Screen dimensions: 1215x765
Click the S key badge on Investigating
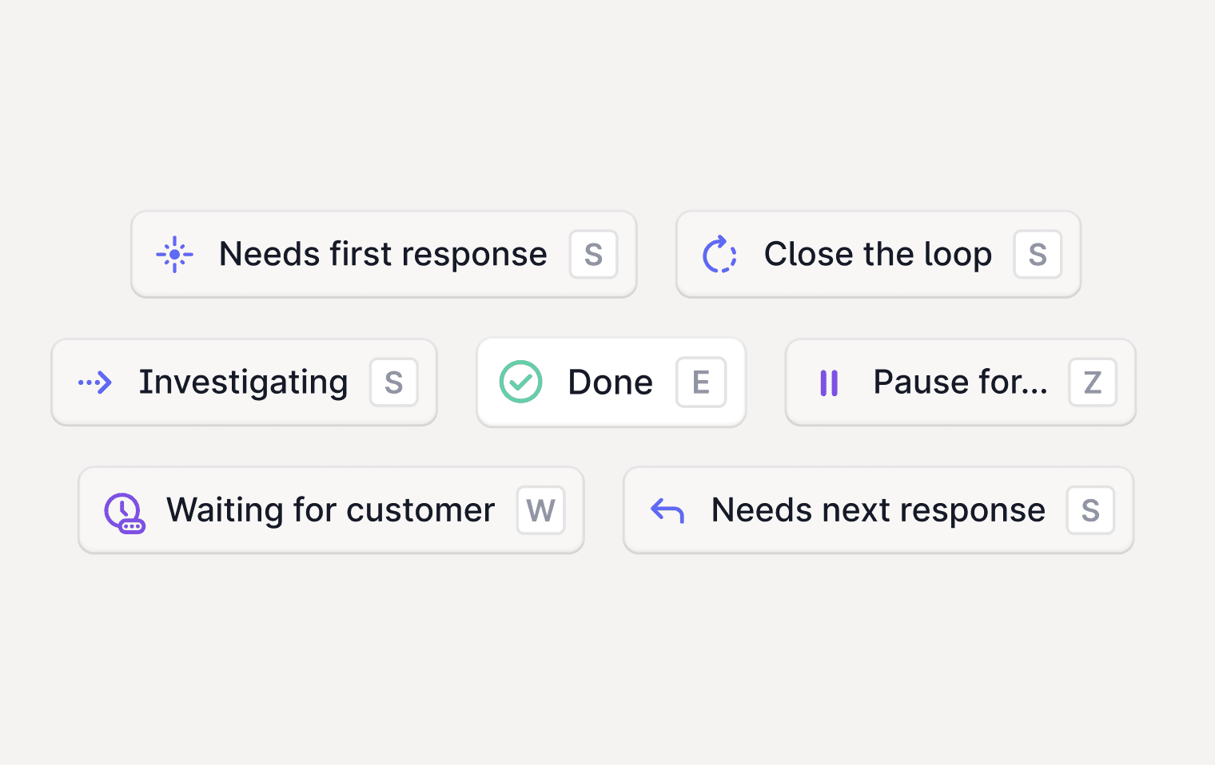click(x=394, y=382)
